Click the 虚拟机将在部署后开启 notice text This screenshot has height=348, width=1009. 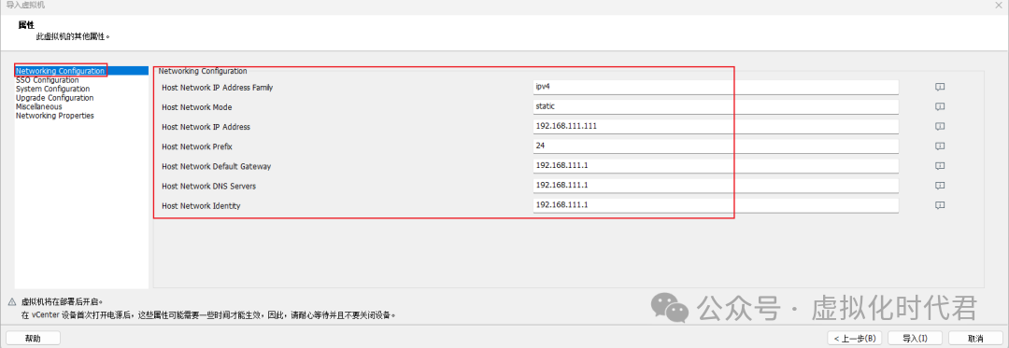click(x=63, y=301)
